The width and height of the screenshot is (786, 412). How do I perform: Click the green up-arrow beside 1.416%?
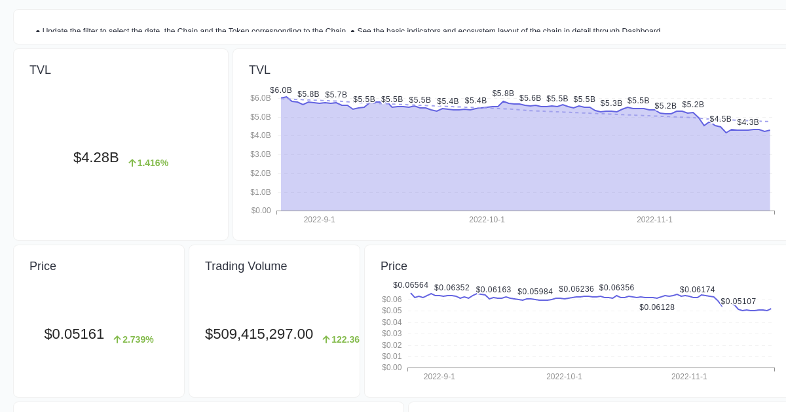coord(132,163)
